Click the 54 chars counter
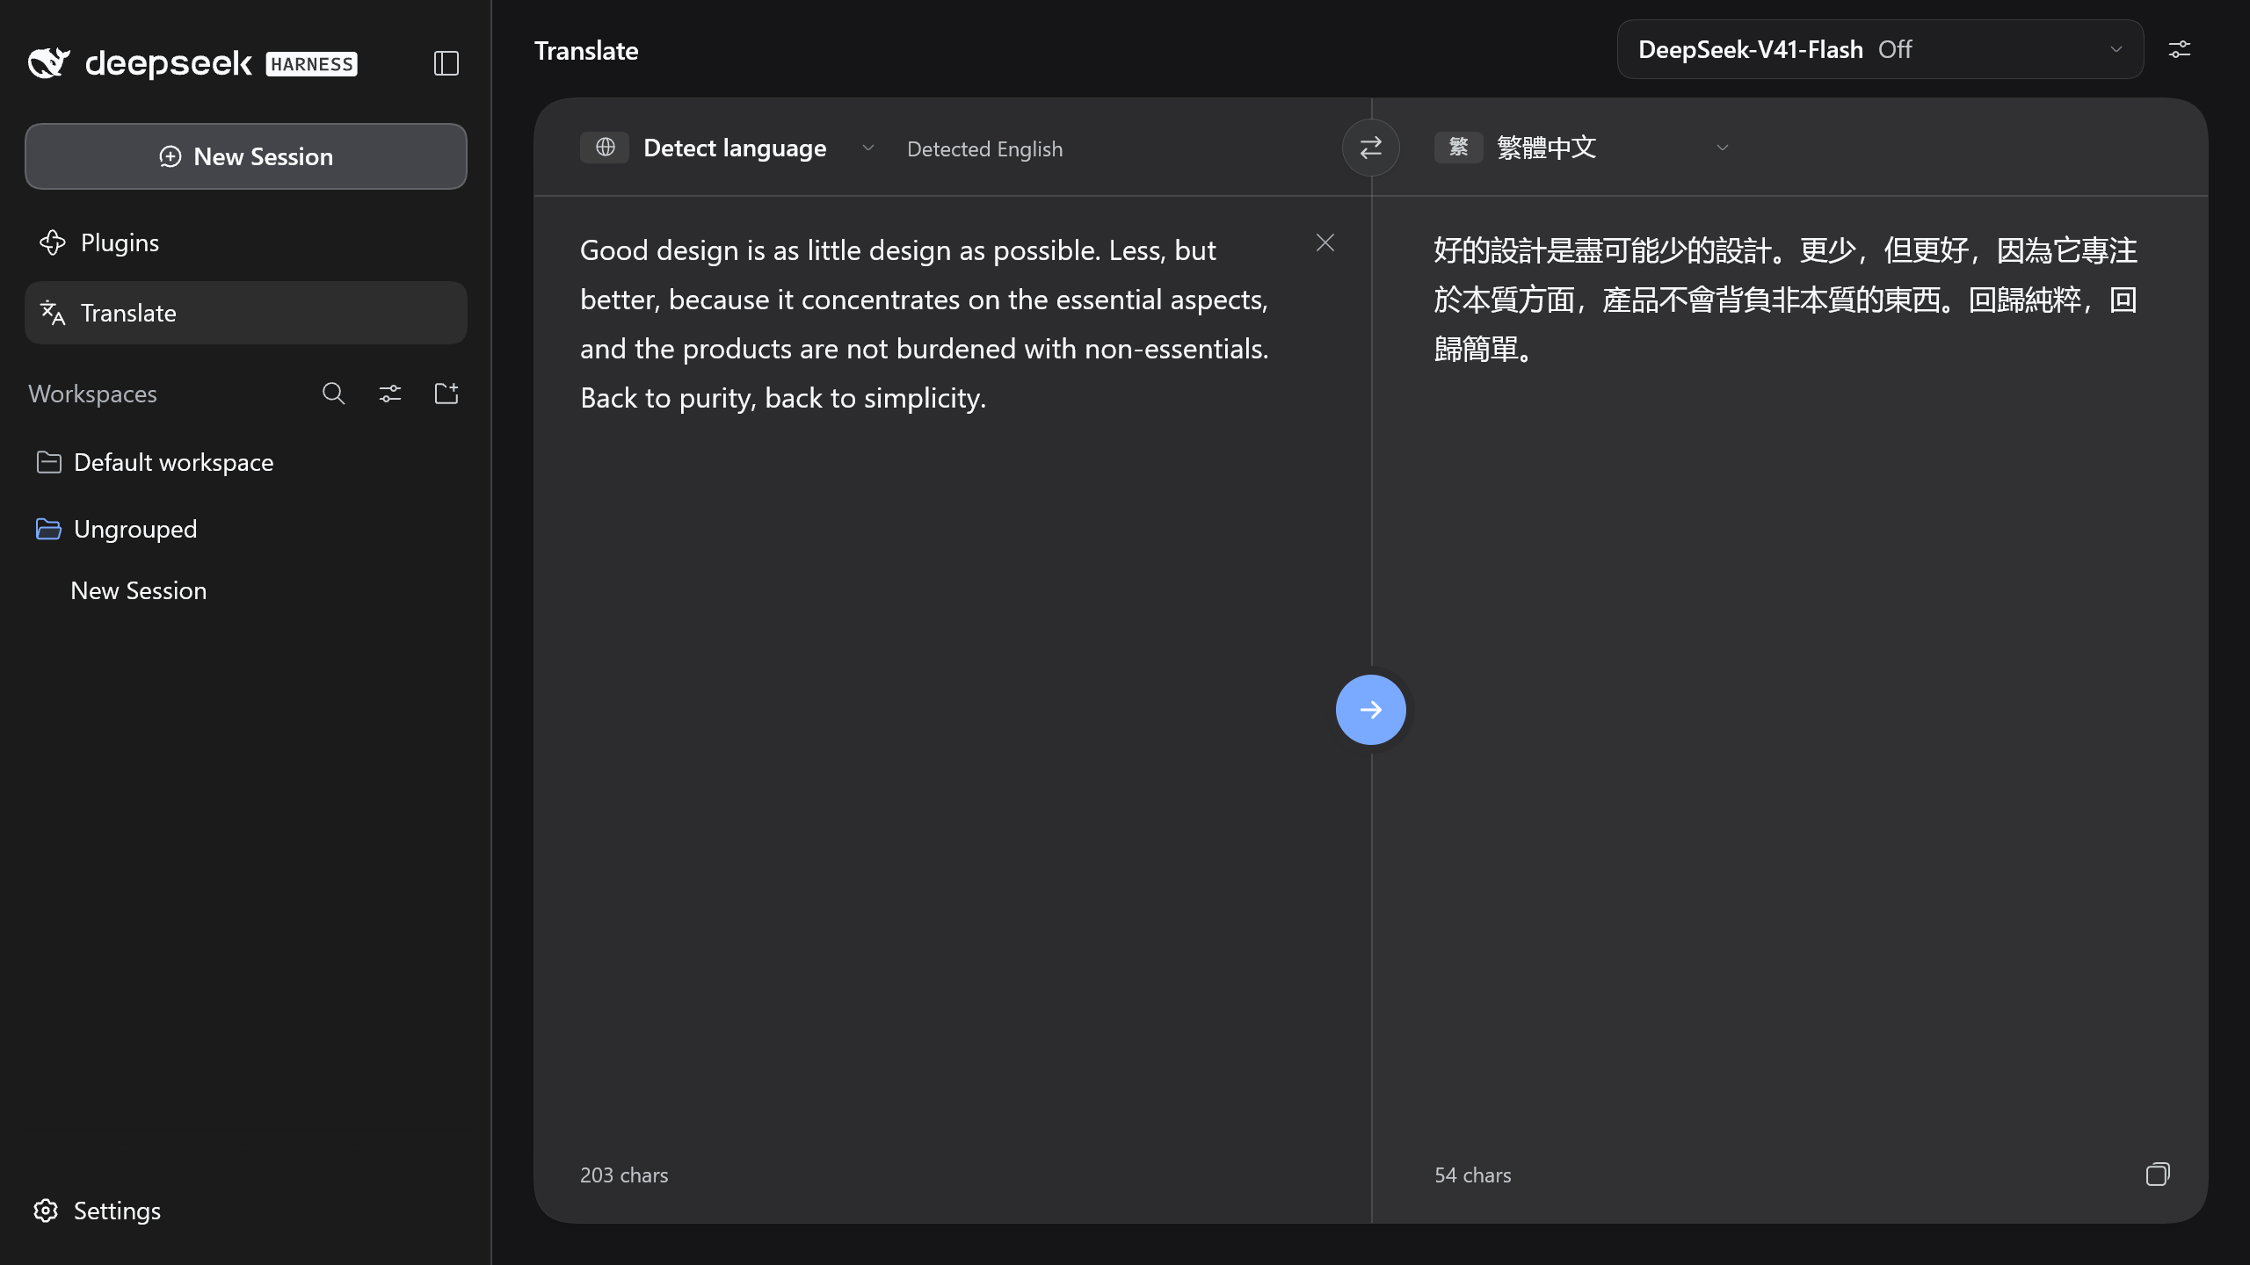Image resolution: width=2250 pixels, height=1265 pixels. 1473,1175
